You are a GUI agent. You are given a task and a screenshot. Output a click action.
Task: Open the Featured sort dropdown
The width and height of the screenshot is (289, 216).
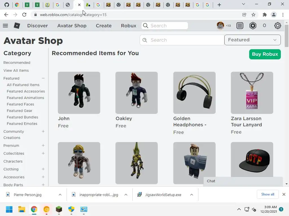[x=253, y=40]
